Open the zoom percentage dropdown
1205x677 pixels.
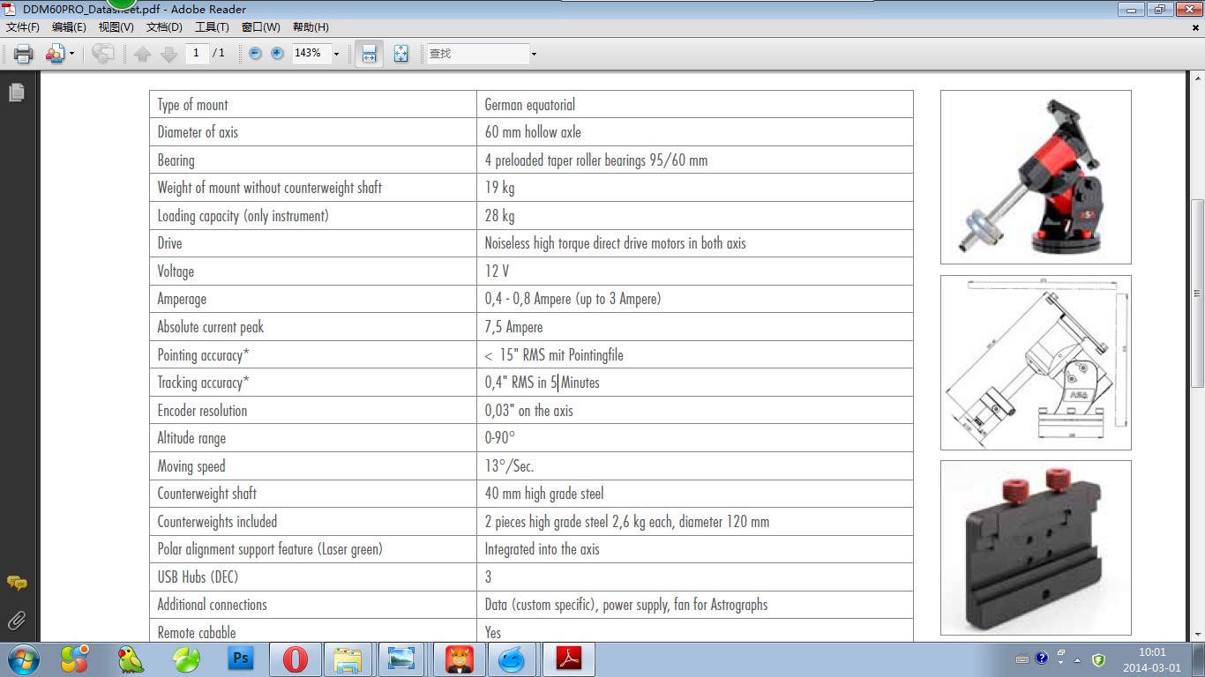coord(336,54)
